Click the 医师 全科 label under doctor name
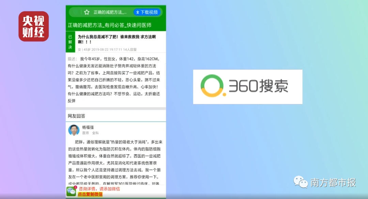Image resolution: width=368 pixels, height=199 pixels. [90, 133]
